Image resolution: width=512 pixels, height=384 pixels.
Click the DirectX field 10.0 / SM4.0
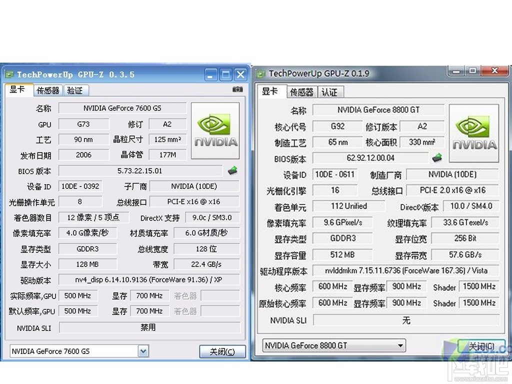471,206
